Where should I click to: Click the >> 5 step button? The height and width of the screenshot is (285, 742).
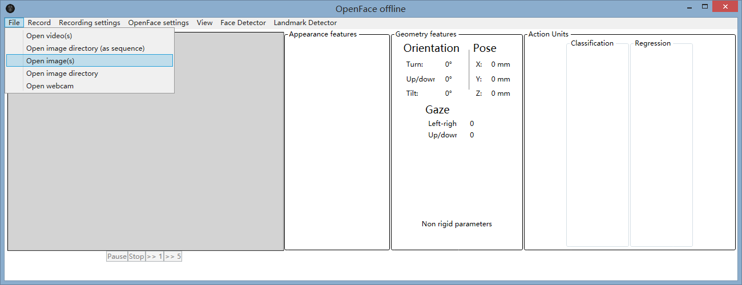pos(173,256)
